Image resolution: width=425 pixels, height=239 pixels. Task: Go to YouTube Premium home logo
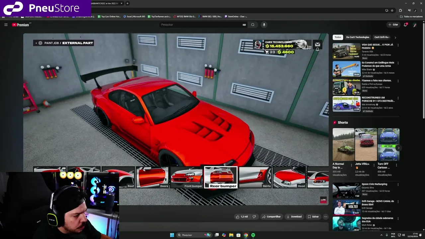(21, 25)
